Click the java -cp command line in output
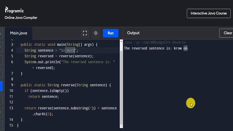Image resolution: width=233 pixels, height=131 pixels. click(x=155, y=43)
